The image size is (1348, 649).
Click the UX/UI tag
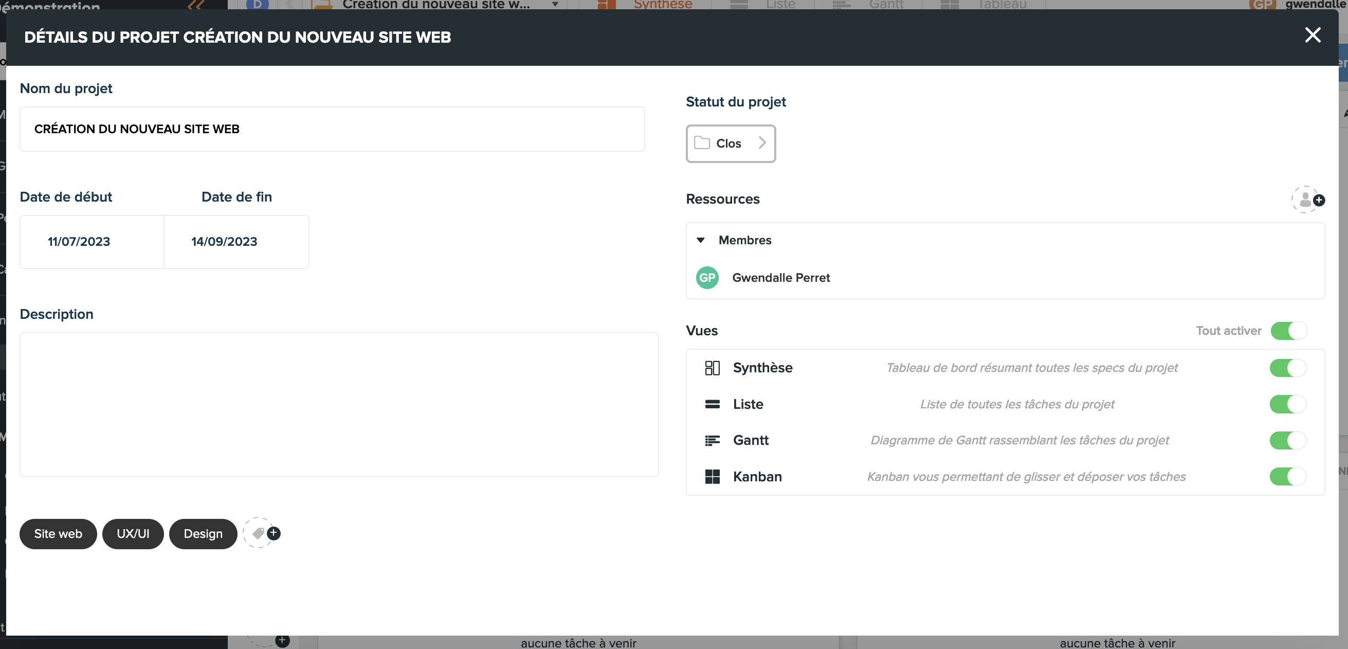click(133, 534)
